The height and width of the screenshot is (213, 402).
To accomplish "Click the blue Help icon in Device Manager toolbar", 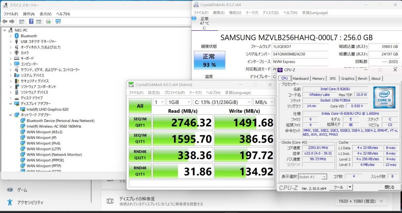I will 31,21.
